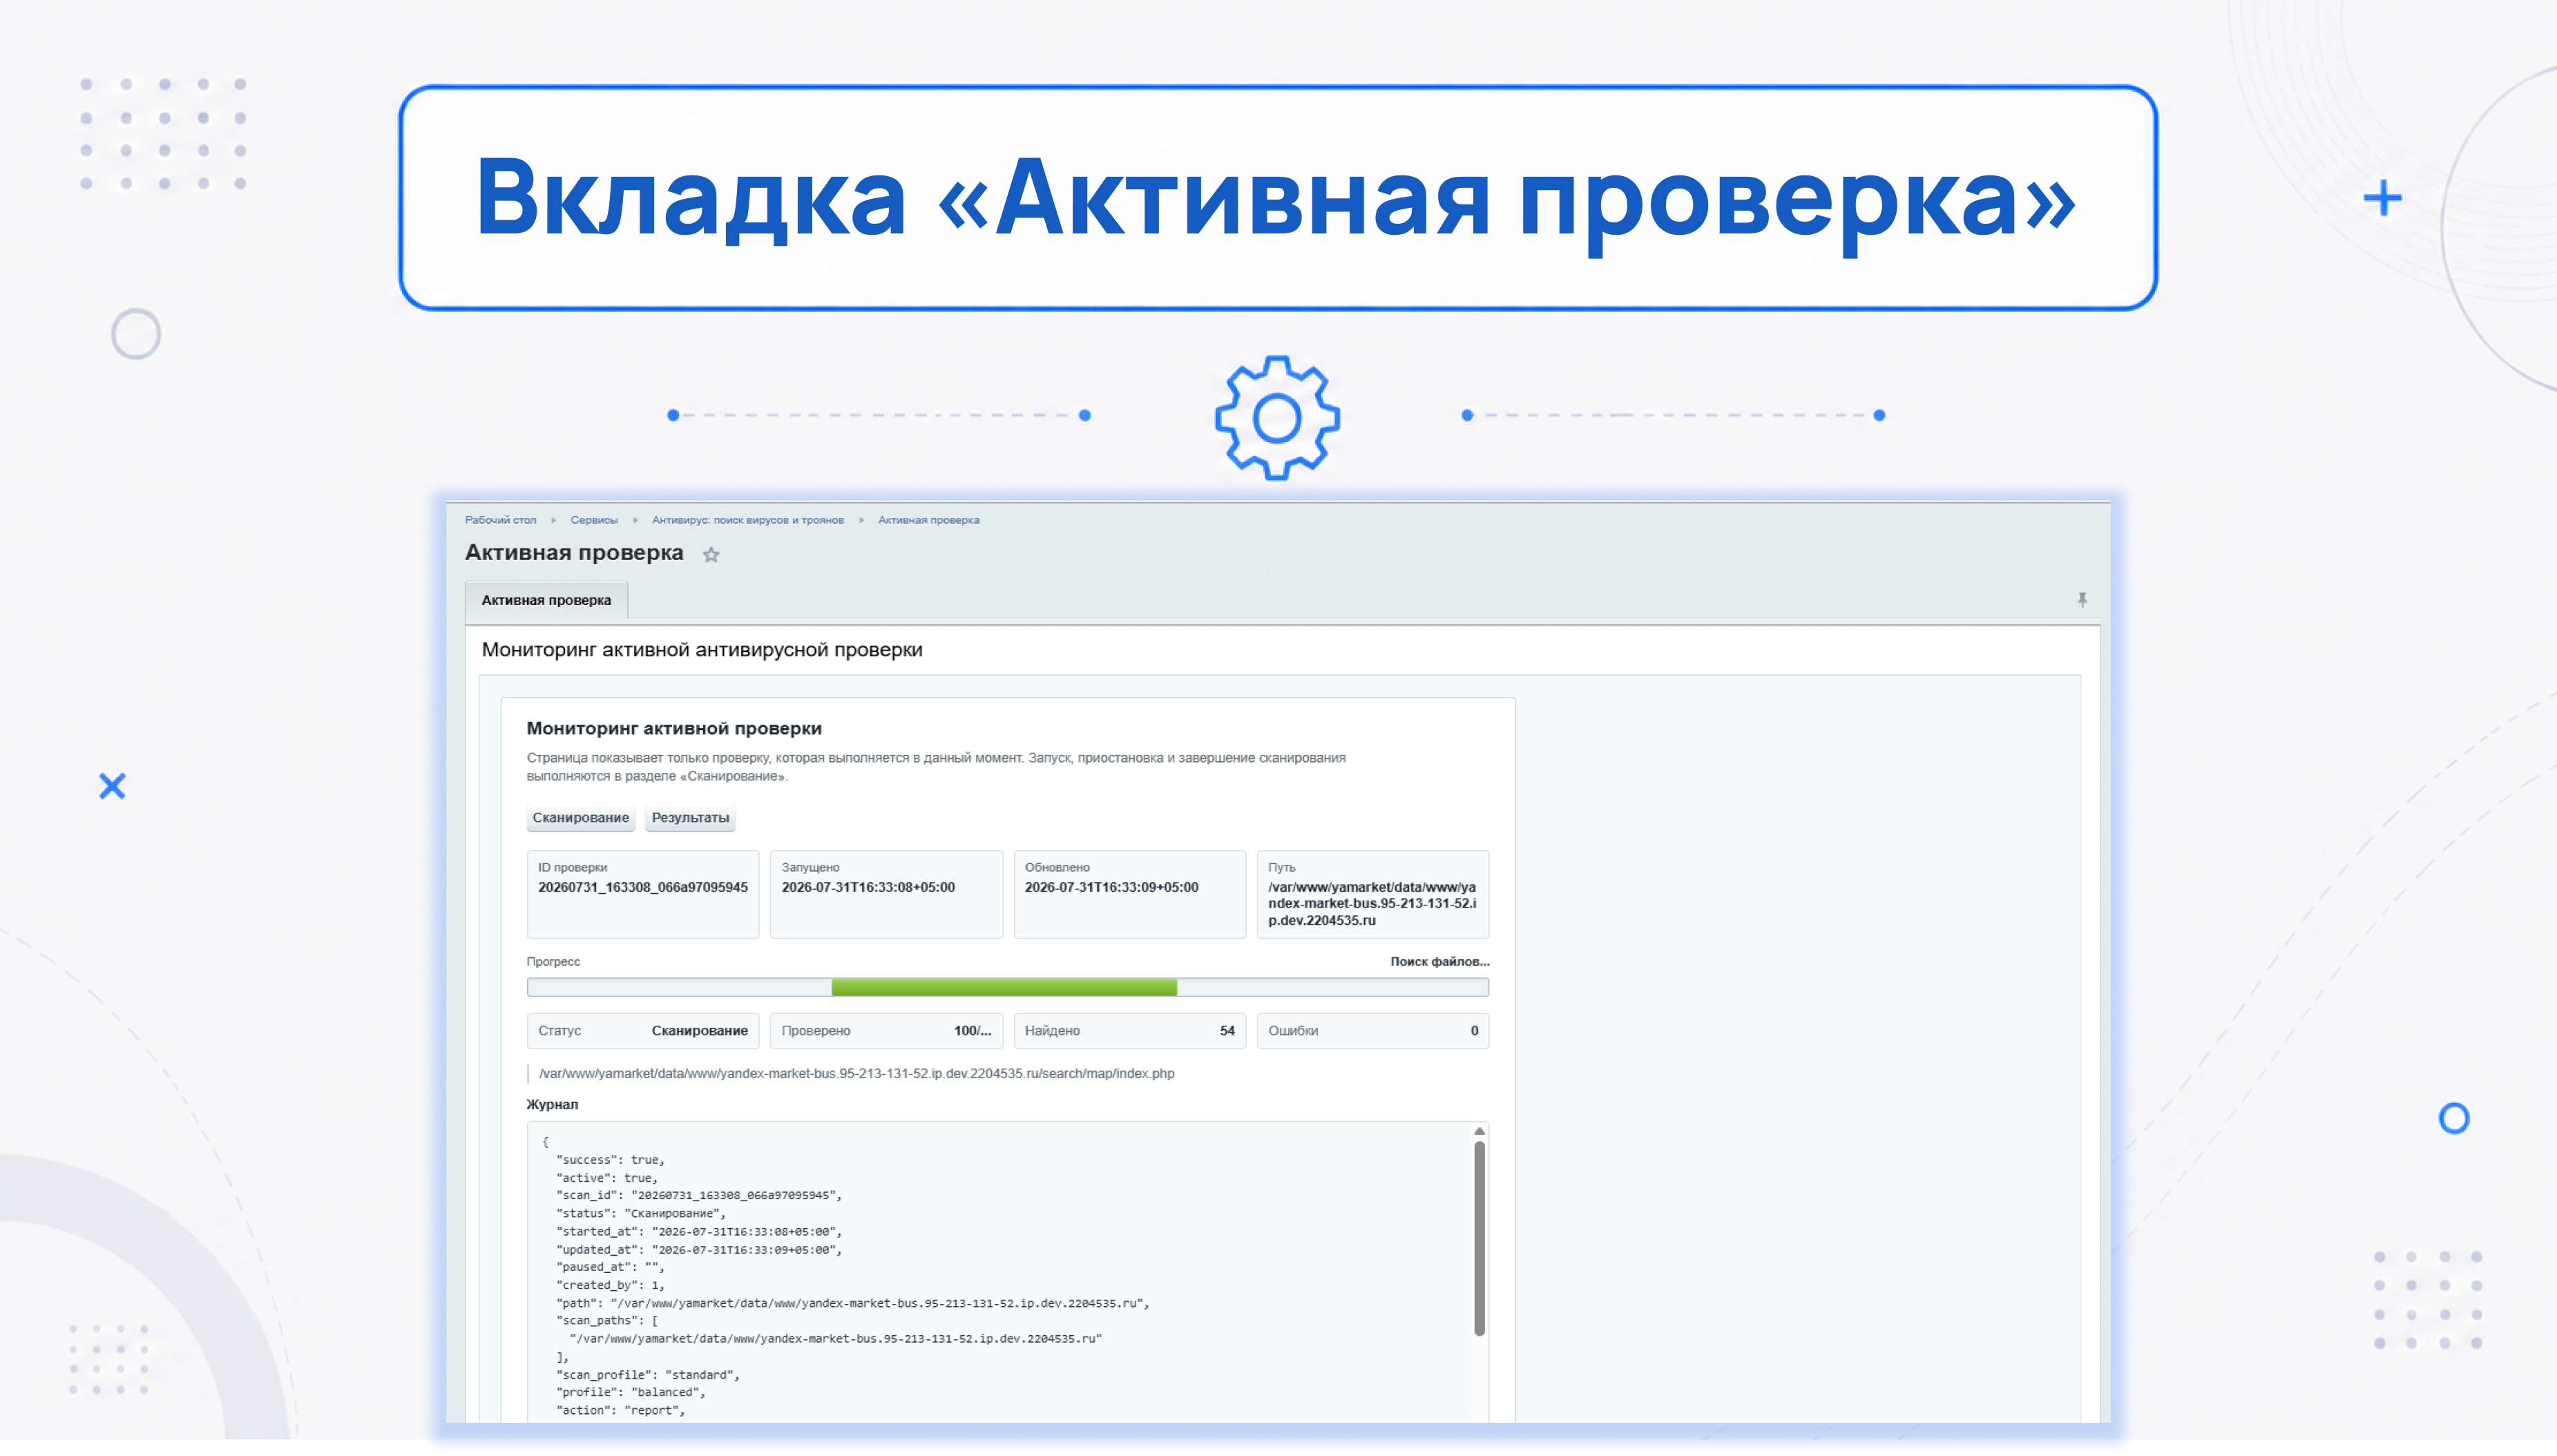Open the Рабочий стол breadcrumb link
Image resolution: width=2557 pixels, height=1456 pixels.
pos(501,520)
